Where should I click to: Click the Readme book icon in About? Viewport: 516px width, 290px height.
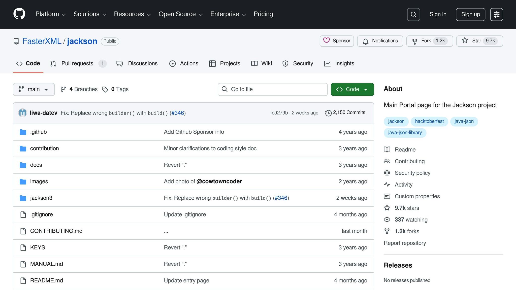(387, 150)
